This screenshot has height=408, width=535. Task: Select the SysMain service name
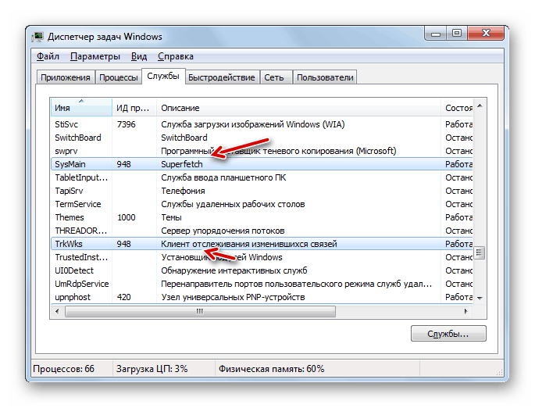[x=70, y=164]
